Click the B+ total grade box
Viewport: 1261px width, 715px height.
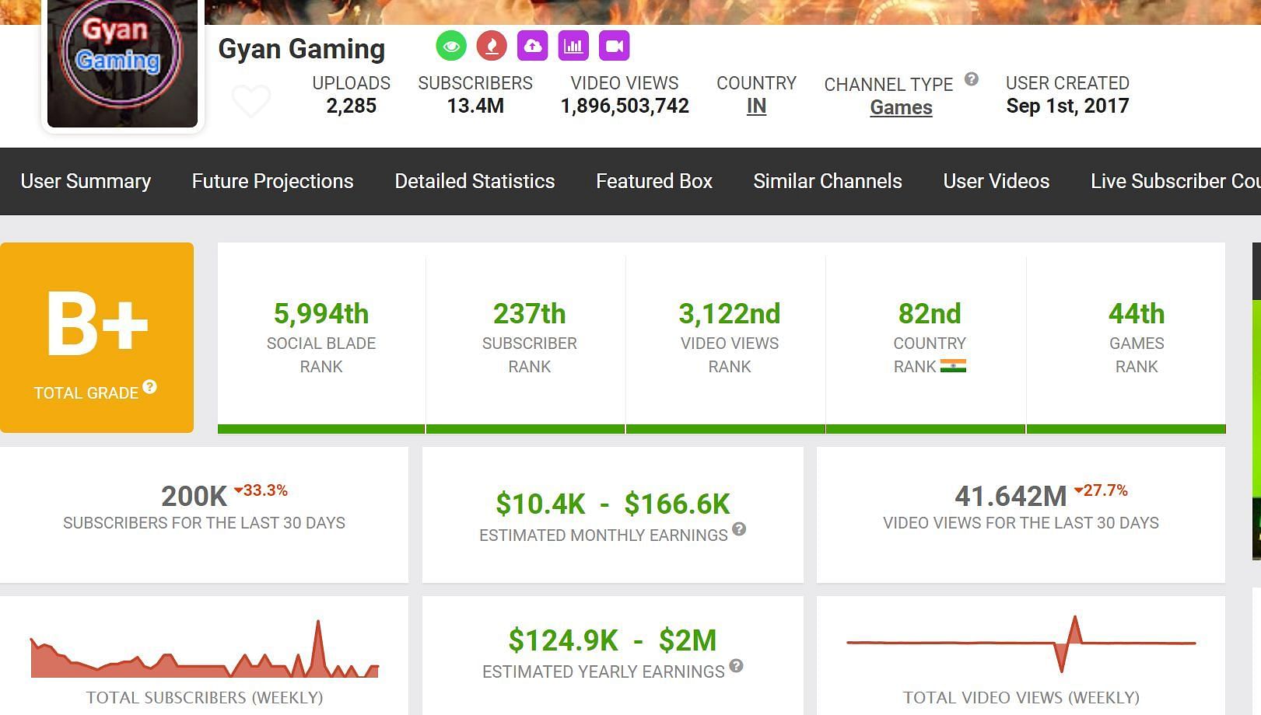click(x=96, y=337)
